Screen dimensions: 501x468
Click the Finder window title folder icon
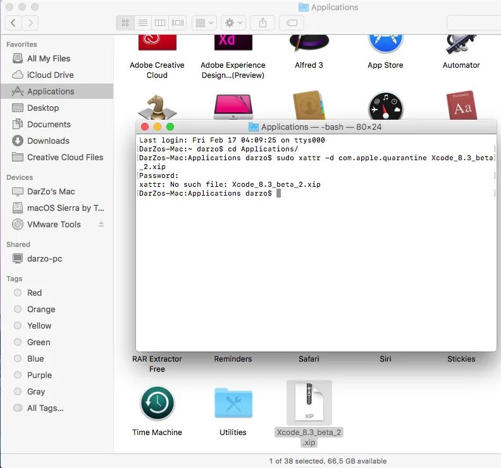(x=303, y=7)
